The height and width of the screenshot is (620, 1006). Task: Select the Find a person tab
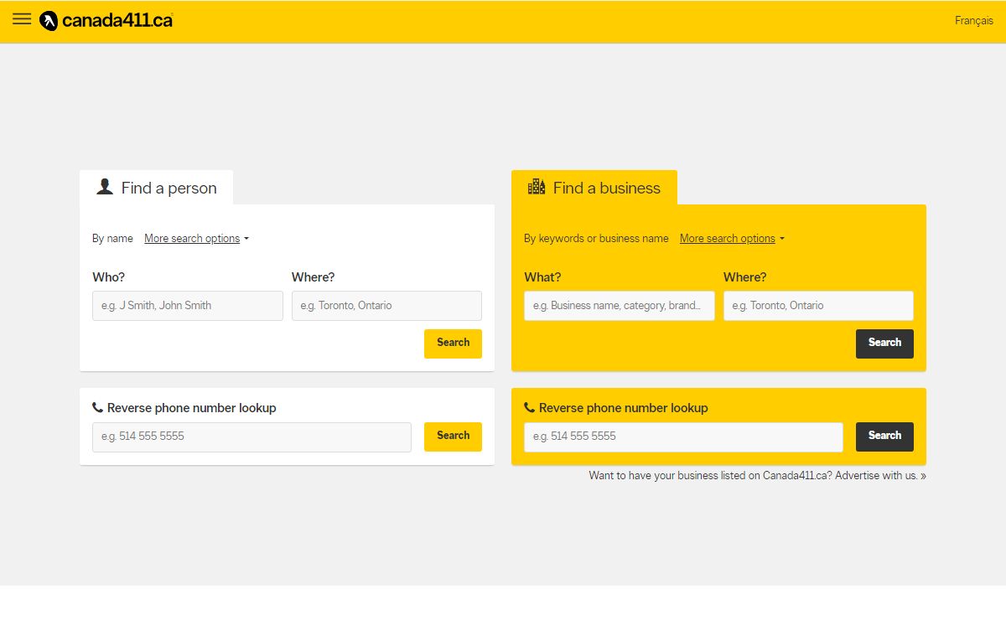156,188
